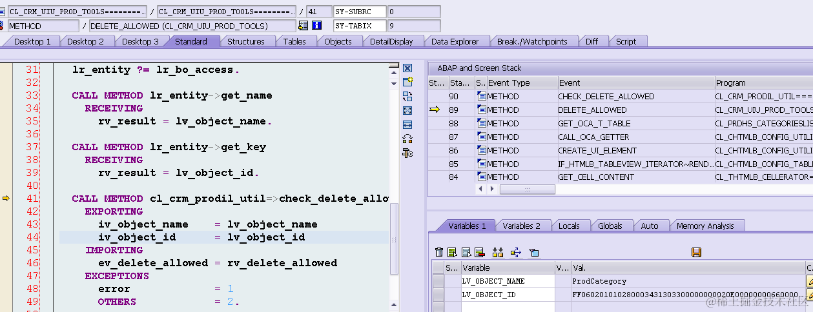The width and height of the screenshot is (813, 312).
Task: Open the Structures tab
Action: click(246, 41)
